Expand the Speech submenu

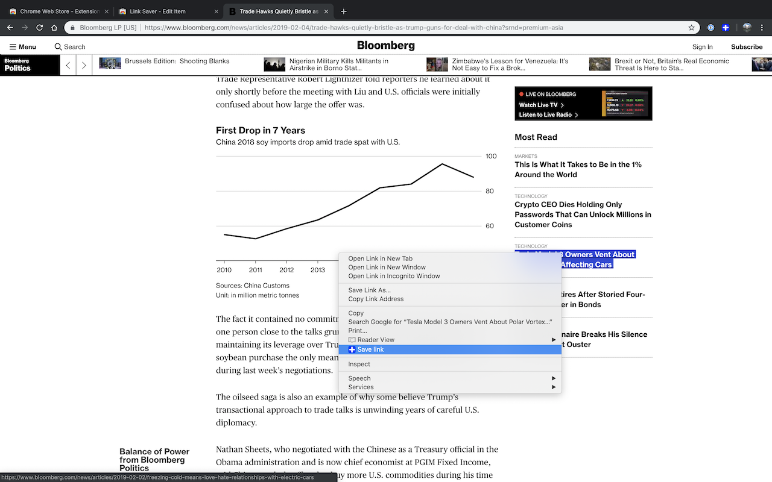[x=450, y=378]
